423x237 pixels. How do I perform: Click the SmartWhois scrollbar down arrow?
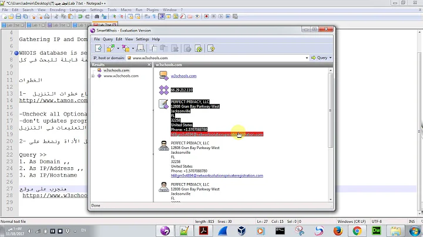click(331, 199)
